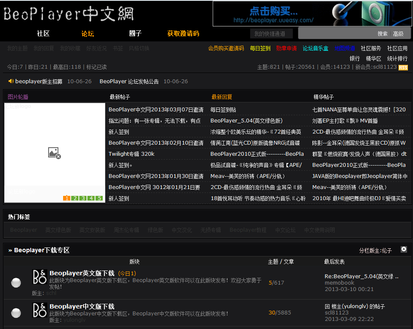Screen dimensions: 413x329
Task: Click the 搜索 search button
Action: pos(382,34)
